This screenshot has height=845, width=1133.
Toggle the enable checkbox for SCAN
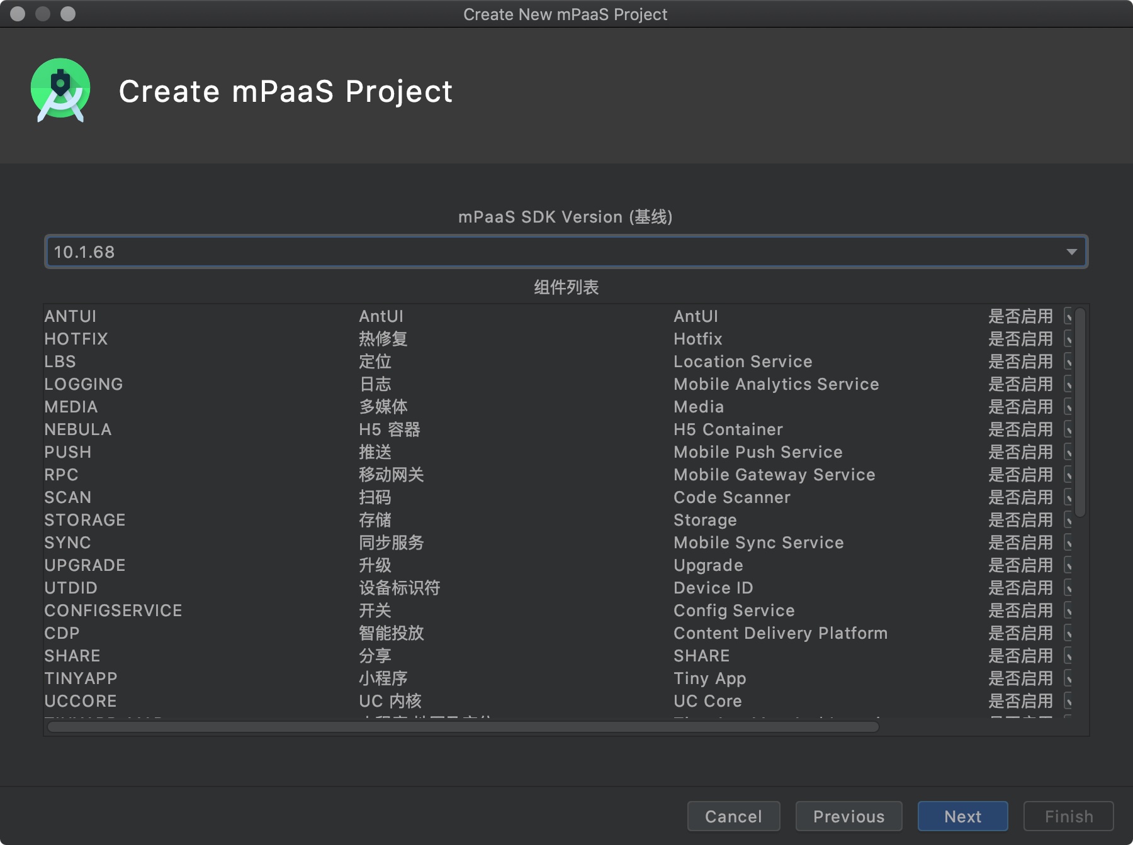coord(1068,497)
